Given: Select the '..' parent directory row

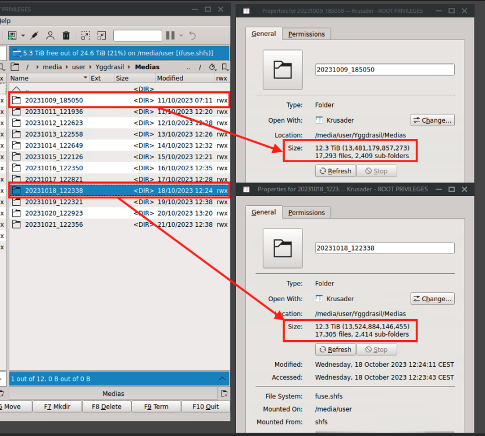Looking at the screenshot, I should pyautogui.click(x=119, y=89).
